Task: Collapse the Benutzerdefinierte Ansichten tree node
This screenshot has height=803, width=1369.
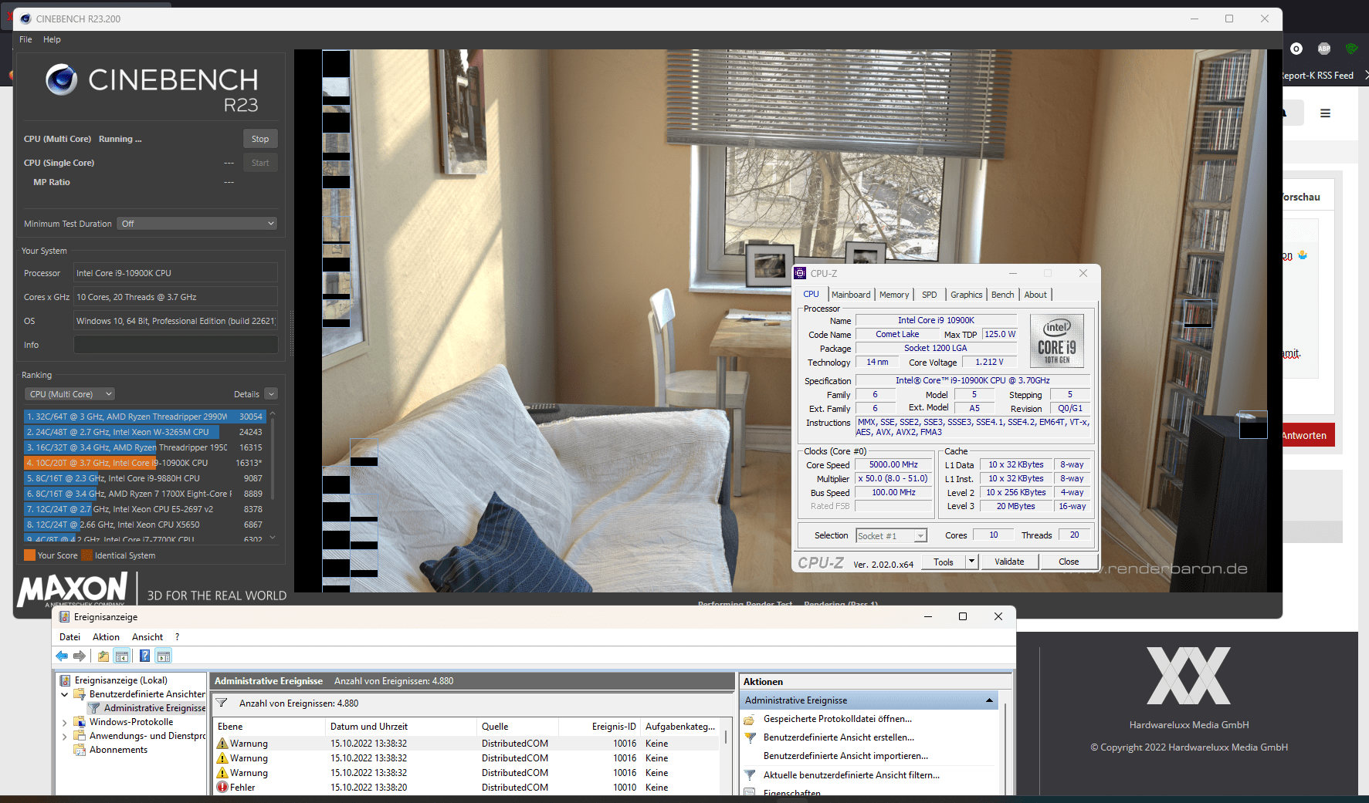Action: (65, 694)
